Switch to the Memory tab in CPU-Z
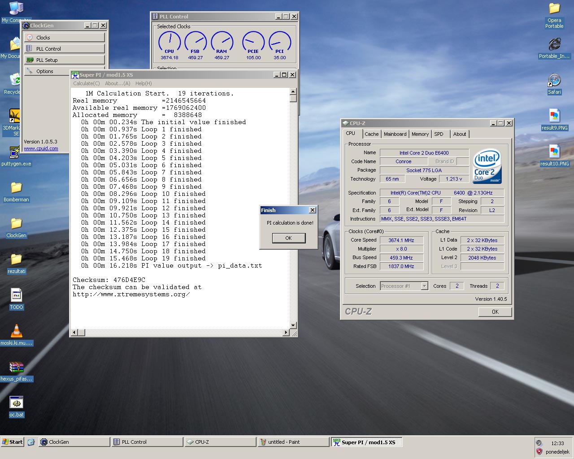574x459 pixels. click(420, 134)
